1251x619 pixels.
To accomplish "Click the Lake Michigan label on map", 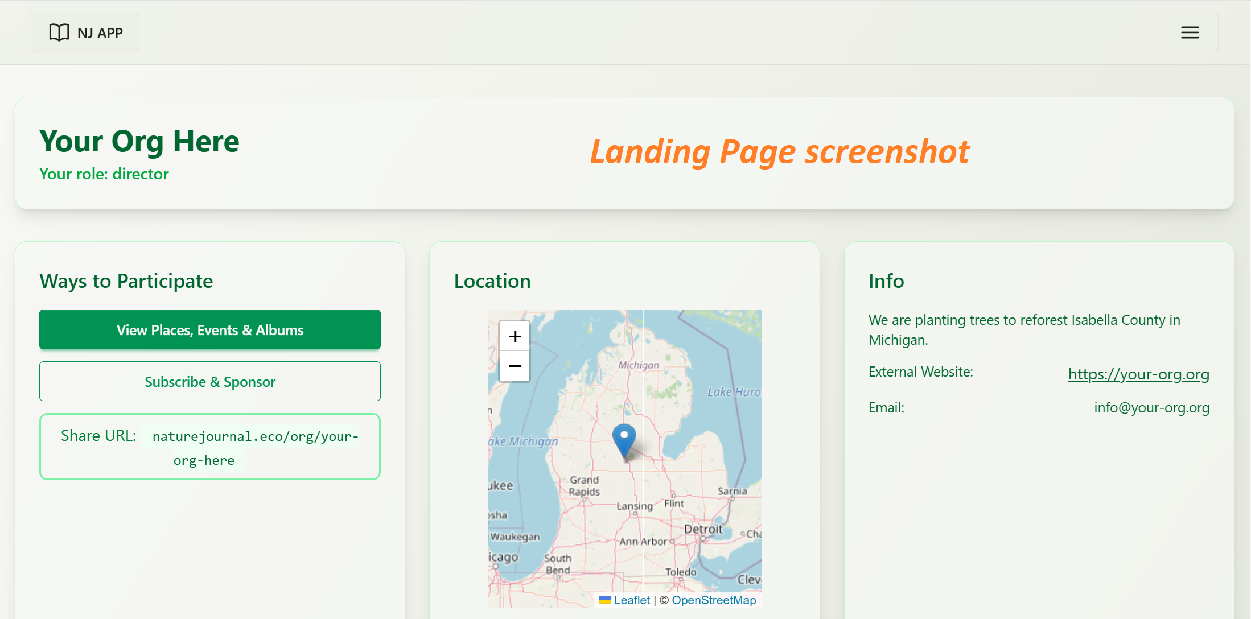I will [x=524, y=441].
